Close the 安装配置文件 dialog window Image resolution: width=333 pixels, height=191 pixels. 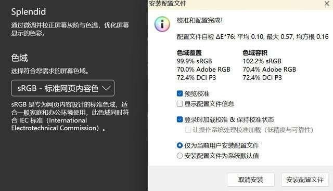(327, 4)
